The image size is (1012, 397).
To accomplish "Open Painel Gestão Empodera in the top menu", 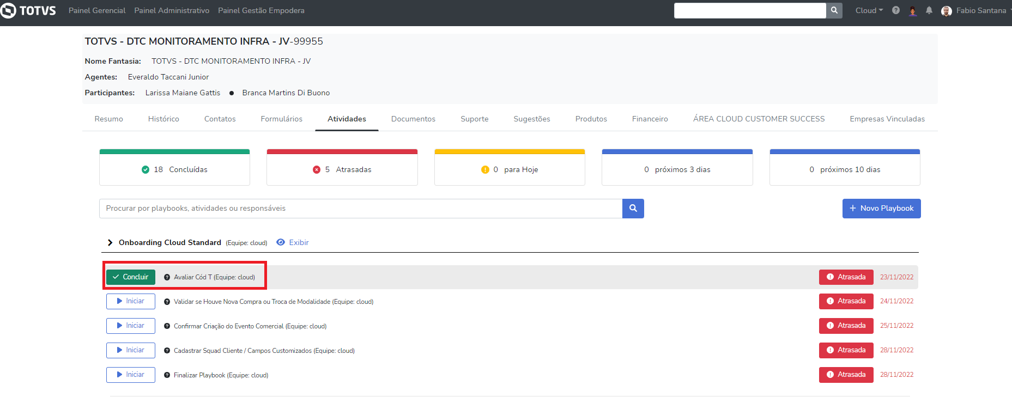I will 261,10.
